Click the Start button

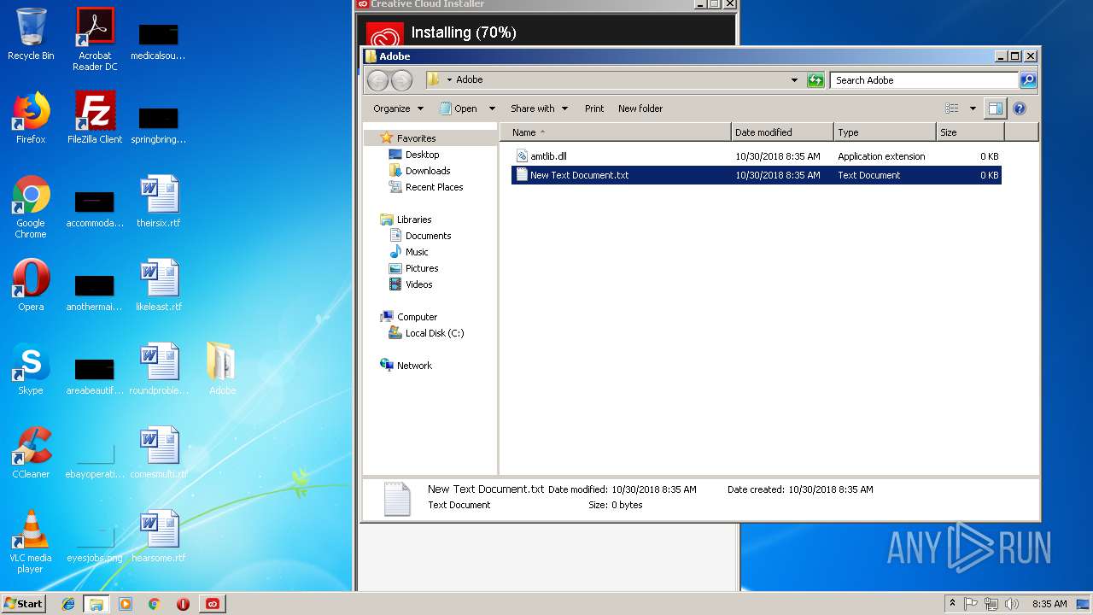click(24, 604)
